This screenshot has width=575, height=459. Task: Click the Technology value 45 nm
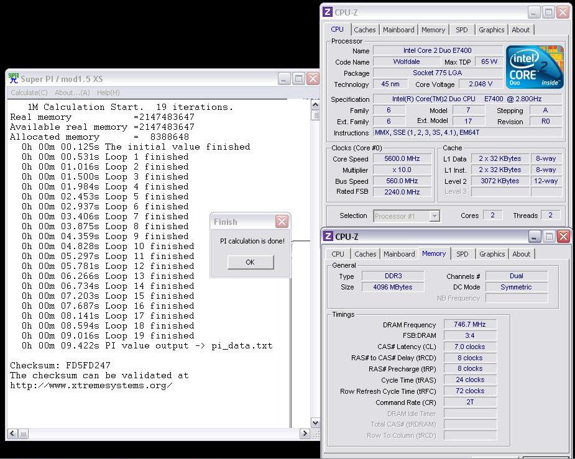pyautogui.click(x=390, y=84)
